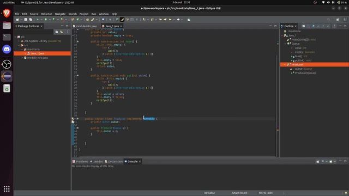The height and width of the screenshot is (196, 349).
Task: Open the Source menu
Action: tap(34, 14)
